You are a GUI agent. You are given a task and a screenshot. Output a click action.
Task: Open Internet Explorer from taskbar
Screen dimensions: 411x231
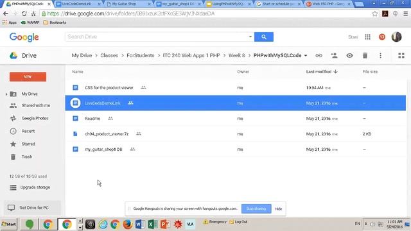click(x=103, y=225)
